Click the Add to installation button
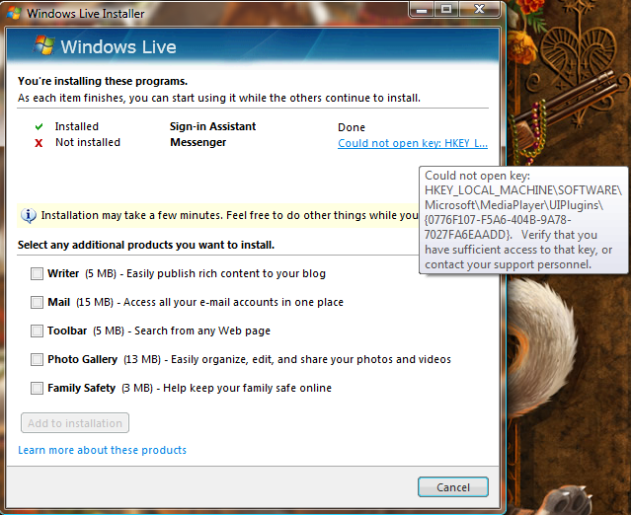 [75, 423]
